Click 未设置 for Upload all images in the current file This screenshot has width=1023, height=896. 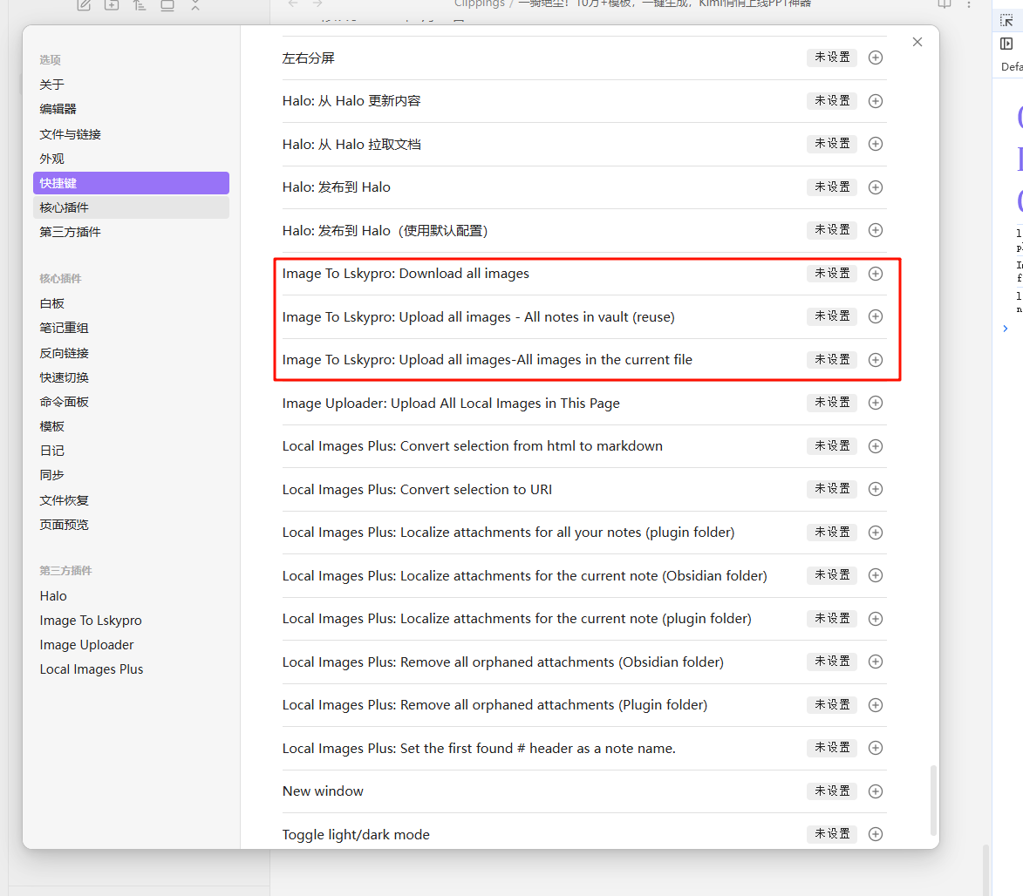coord(832,359)
